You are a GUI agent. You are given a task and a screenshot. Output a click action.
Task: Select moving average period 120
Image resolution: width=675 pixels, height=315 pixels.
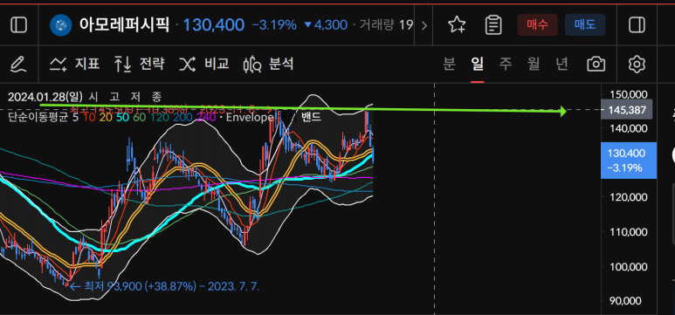click(x=159, y=117)
